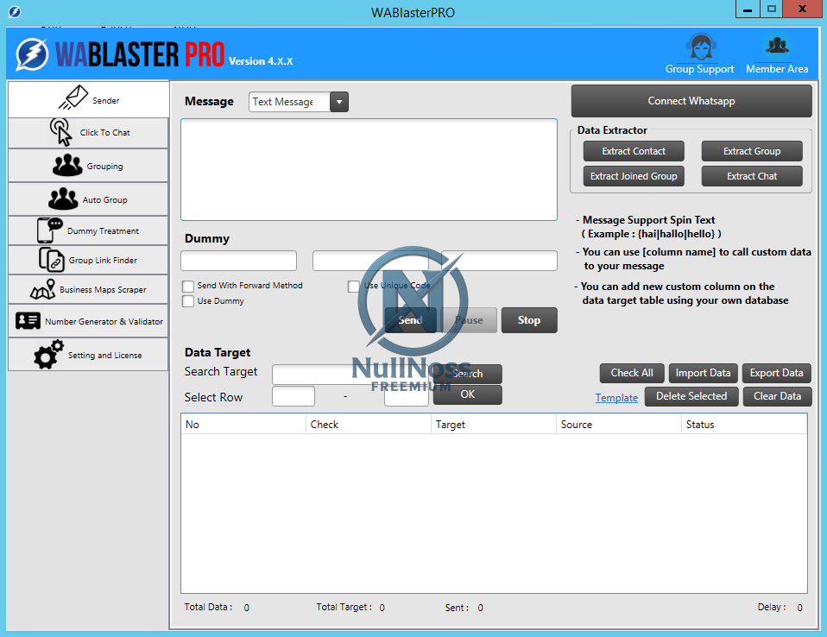The width and height of the screenshot is (827, 637).
Task: Open the Member Area icon
Action: click(x=777, y=47)
